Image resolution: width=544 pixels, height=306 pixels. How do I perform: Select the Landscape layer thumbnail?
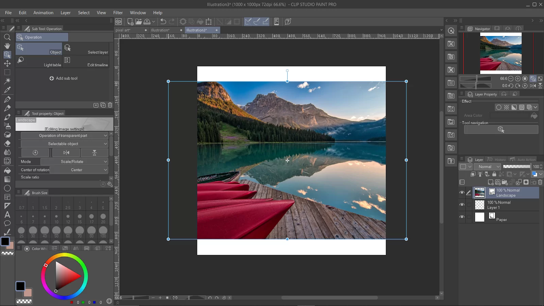479,193
